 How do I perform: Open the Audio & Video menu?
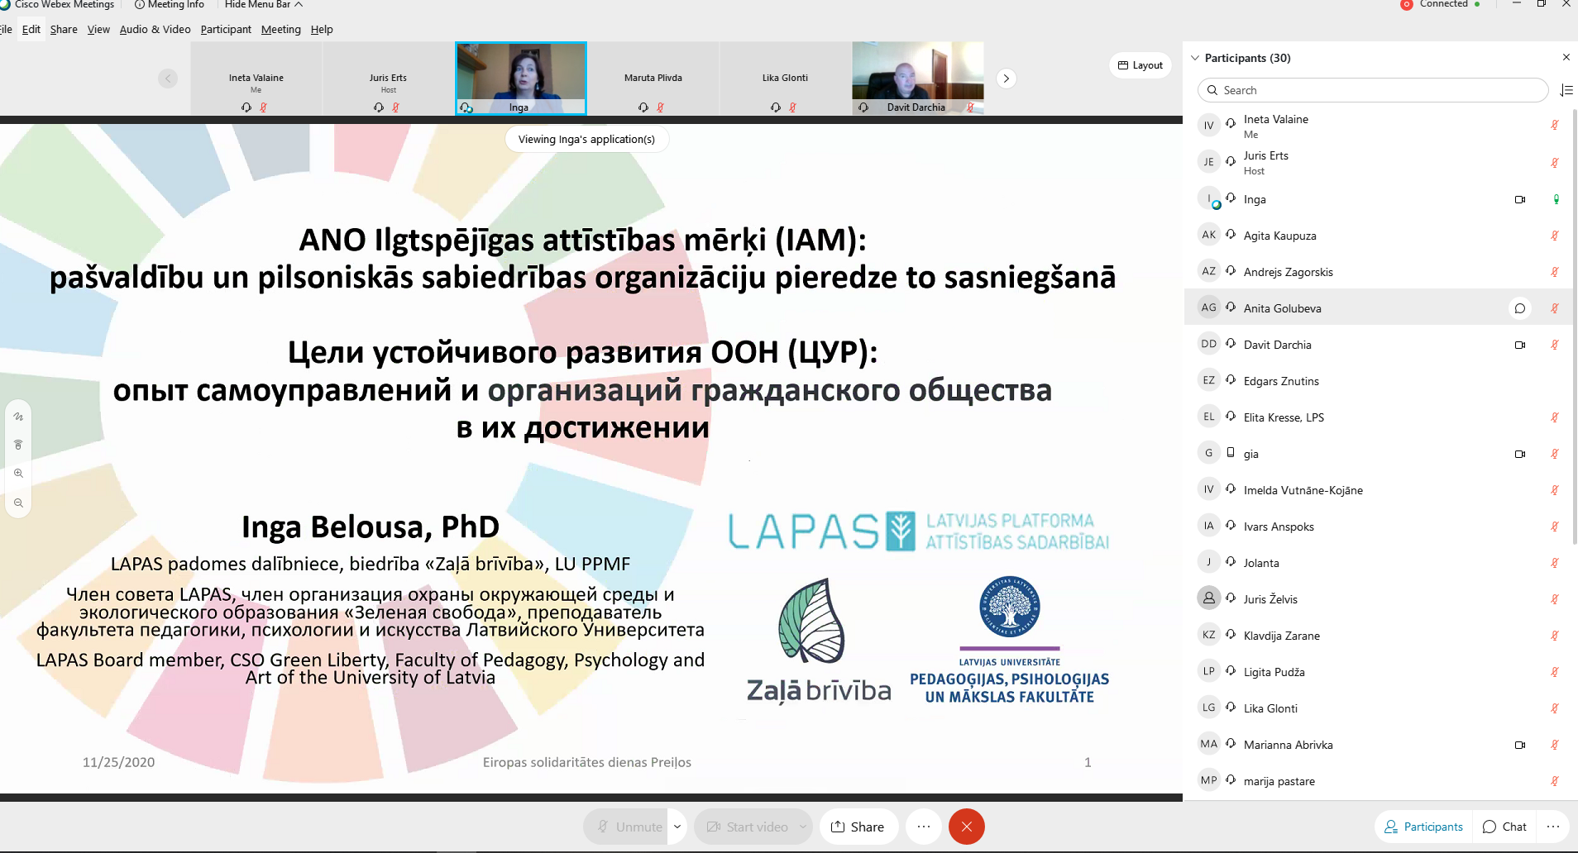155,29
